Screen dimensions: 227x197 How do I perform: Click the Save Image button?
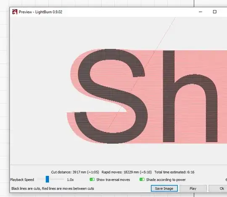coord(164,189)
